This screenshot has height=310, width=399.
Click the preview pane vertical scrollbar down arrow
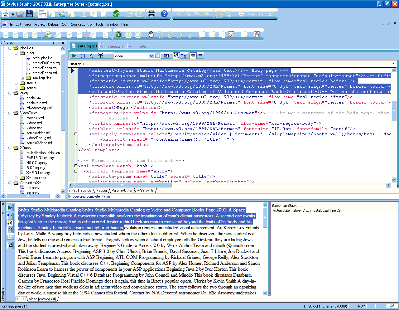[x=266, y=293]
